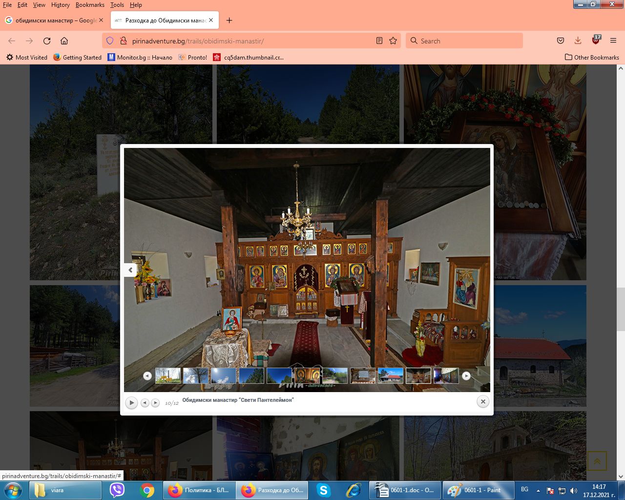Open the Monitor.bg bookmark
The width and height of the screenshot is (625, 500).
click(x=140, y=57)
